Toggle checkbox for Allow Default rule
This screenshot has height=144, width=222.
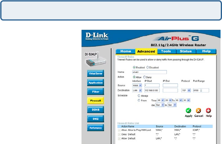pyautogui.click(x=119, y=139)
